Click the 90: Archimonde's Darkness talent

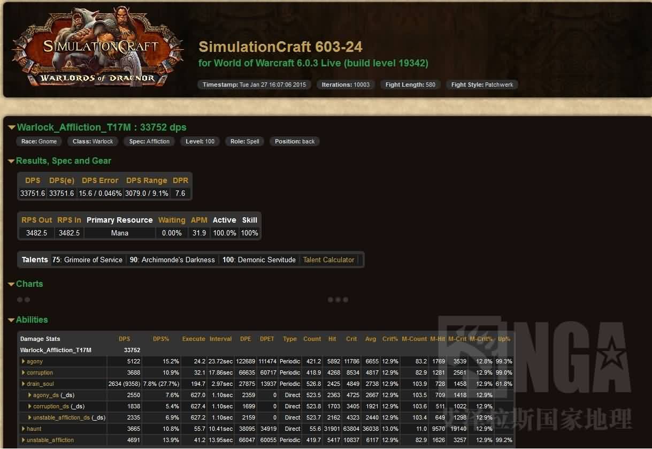pos(172,260)
